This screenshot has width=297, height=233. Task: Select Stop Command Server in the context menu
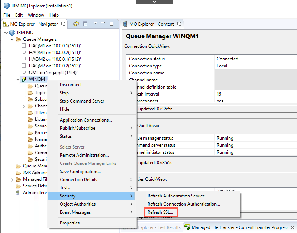(x=82, y=101)
